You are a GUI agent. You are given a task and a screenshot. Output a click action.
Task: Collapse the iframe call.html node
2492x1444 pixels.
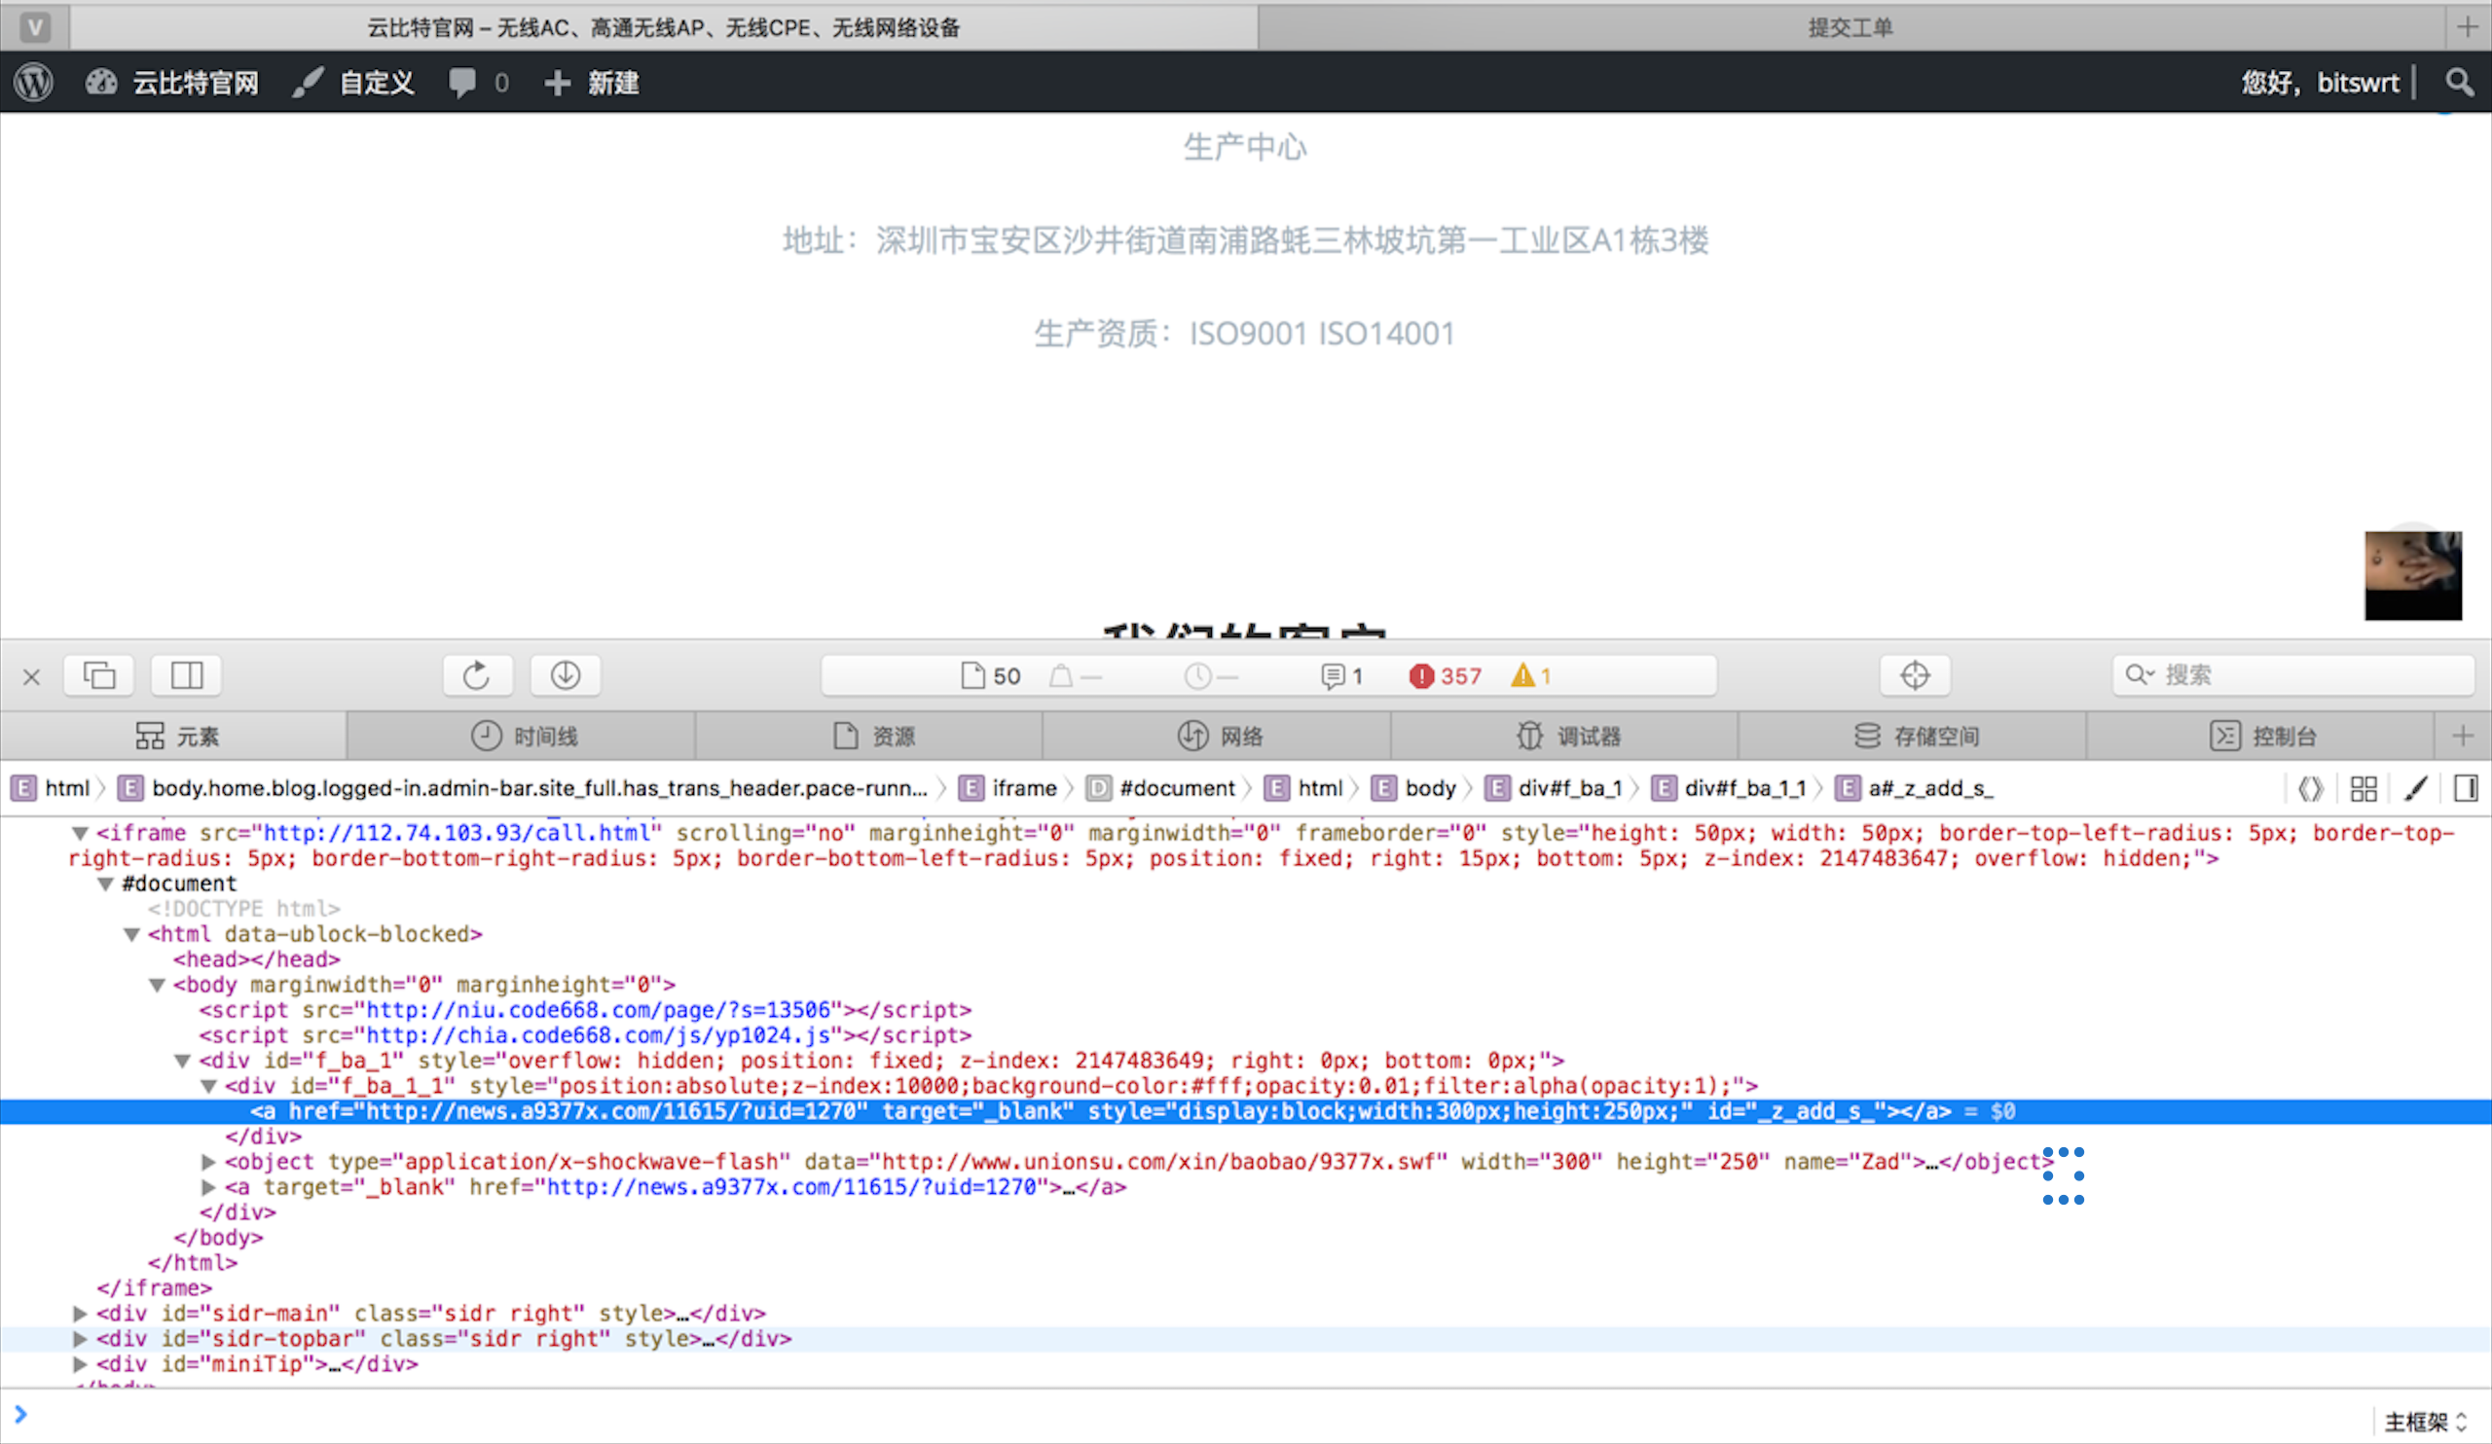click(80, 833)
